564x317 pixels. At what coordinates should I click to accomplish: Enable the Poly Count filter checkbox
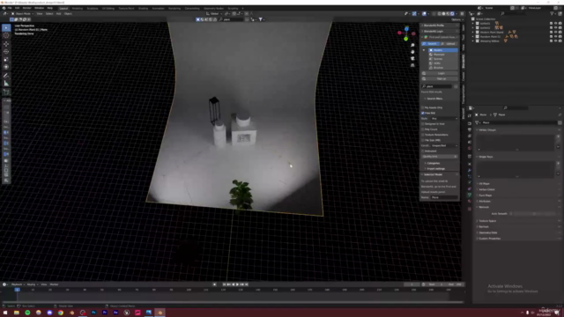pos(423,129)
